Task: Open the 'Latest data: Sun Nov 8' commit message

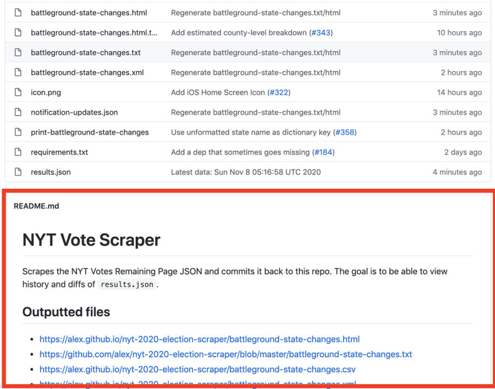Action: pos(246,172)
